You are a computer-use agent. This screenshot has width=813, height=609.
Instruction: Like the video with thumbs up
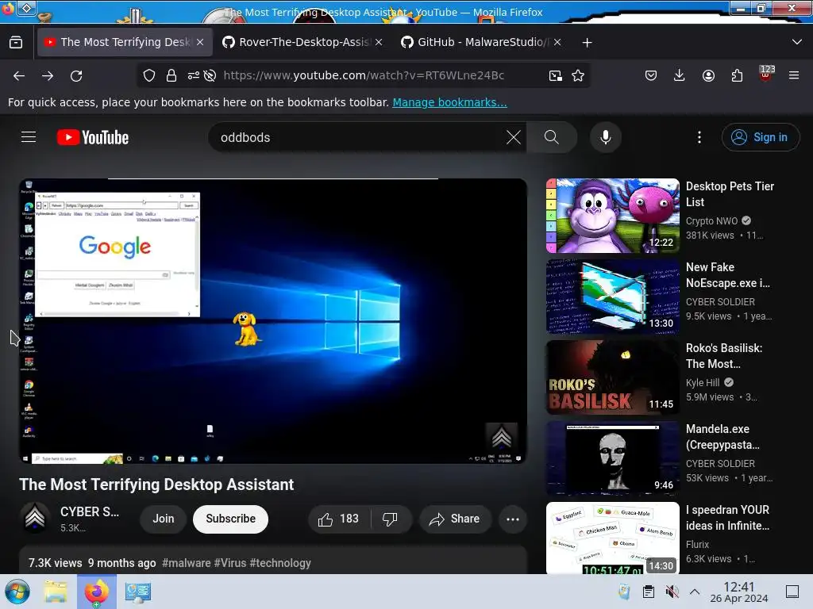point(338,519)
